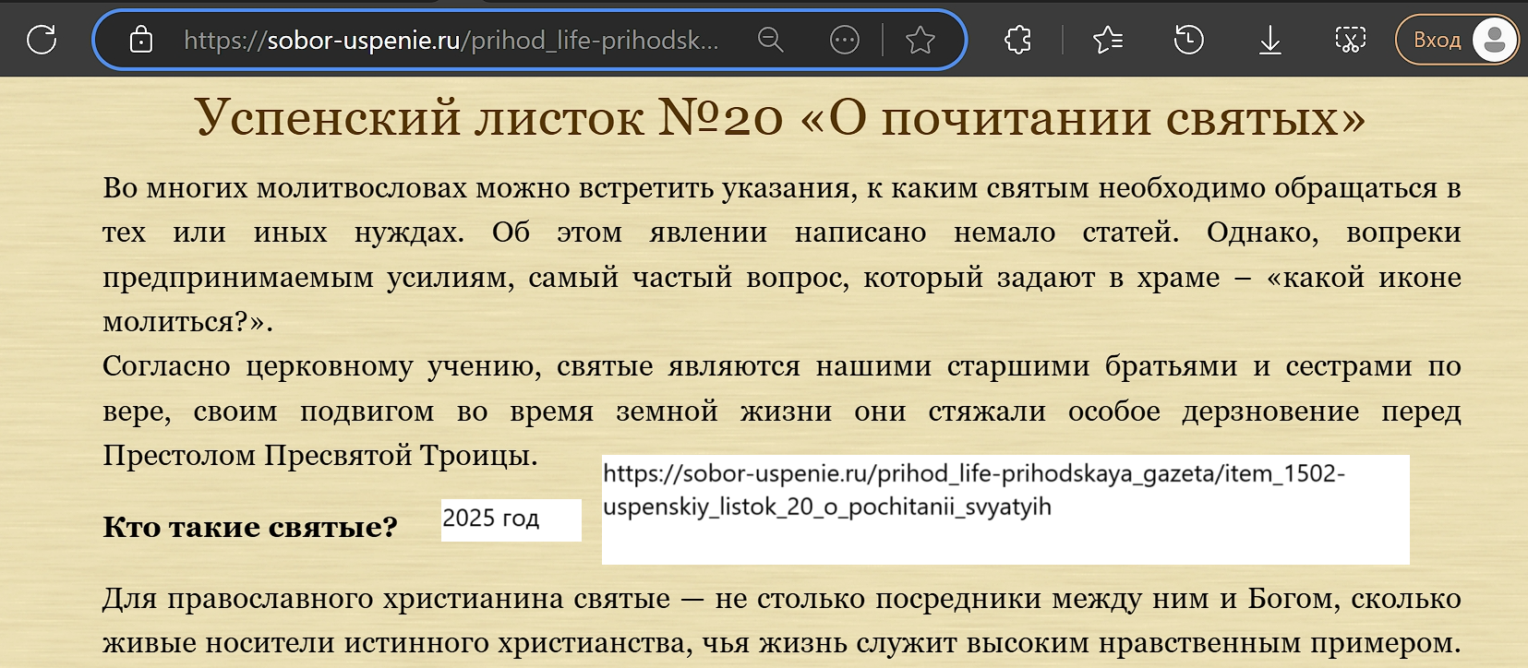Click the Вход sign-in button
Viewport: 1528px width, 668px height.
click(1437, 40)
